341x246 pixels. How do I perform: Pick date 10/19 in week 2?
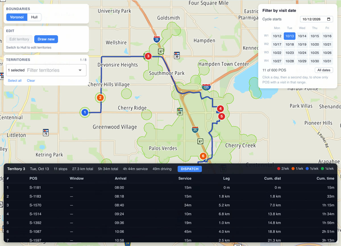click(302, 44)
